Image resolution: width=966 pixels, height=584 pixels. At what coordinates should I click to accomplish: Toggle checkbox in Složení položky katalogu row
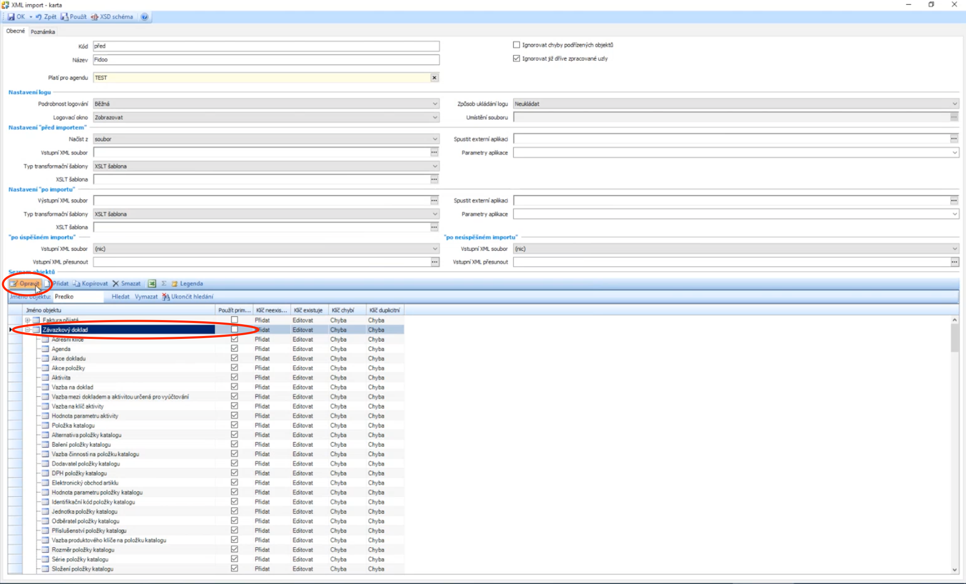click(234, 568)
